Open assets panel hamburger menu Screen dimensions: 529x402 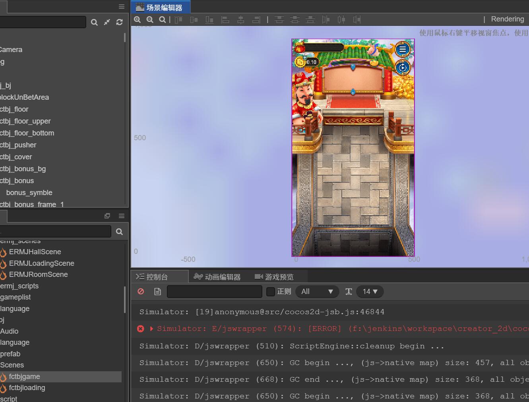click(122, 216)
